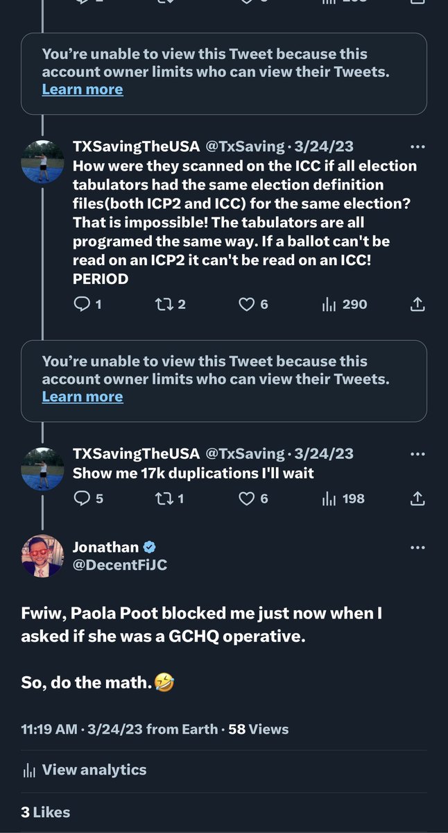The image size is (448, 833).
Task: Open more options on Jonathan's tweet
Action: click(417, 548)
